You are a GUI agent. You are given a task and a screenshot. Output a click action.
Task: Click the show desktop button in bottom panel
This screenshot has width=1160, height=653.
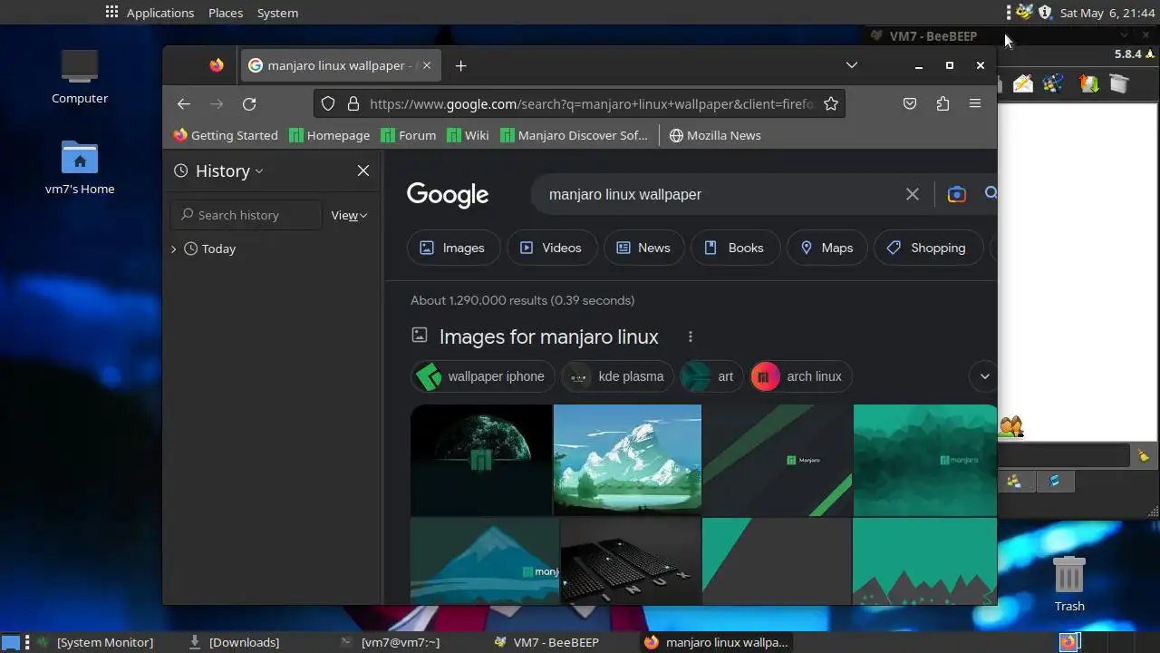(11, 642)
